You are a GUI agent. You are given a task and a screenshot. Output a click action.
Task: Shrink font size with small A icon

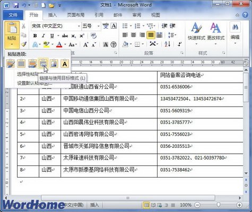tap(94, 45)
